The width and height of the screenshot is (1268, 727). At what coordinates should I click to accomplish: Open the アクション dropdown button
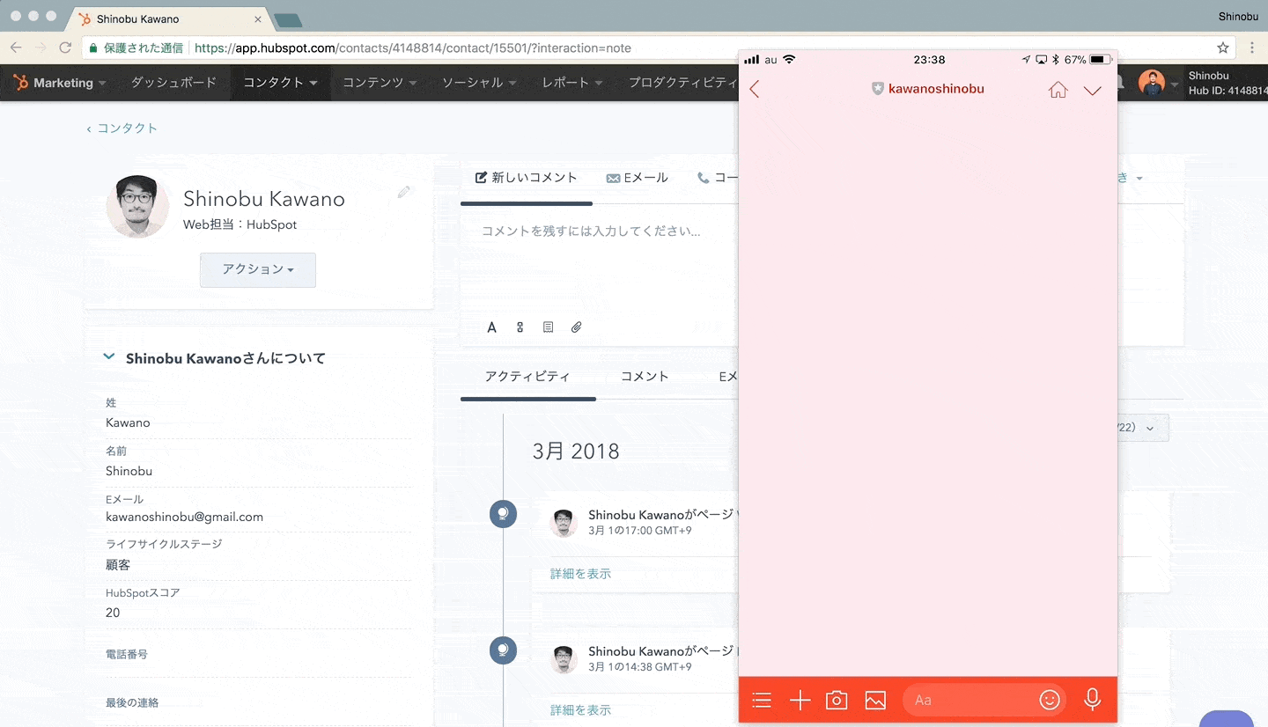point(258,270)
